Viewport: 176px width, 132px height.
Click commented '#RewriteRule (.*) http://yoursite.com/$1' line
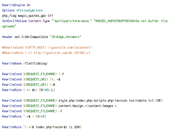(x=46, y=53)
